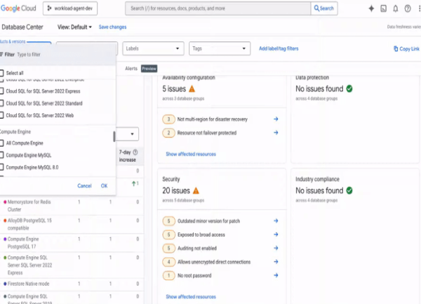Viewport: 421px width, 304px height.
Task: Click warning triangle next to 20 issues
Action: [x=196, y=191]
